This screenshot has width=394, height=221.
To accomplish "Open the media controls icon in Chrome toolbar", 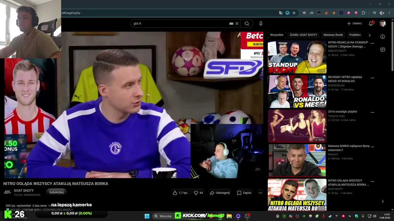I will pyautogui.click(x=374, y=13).
